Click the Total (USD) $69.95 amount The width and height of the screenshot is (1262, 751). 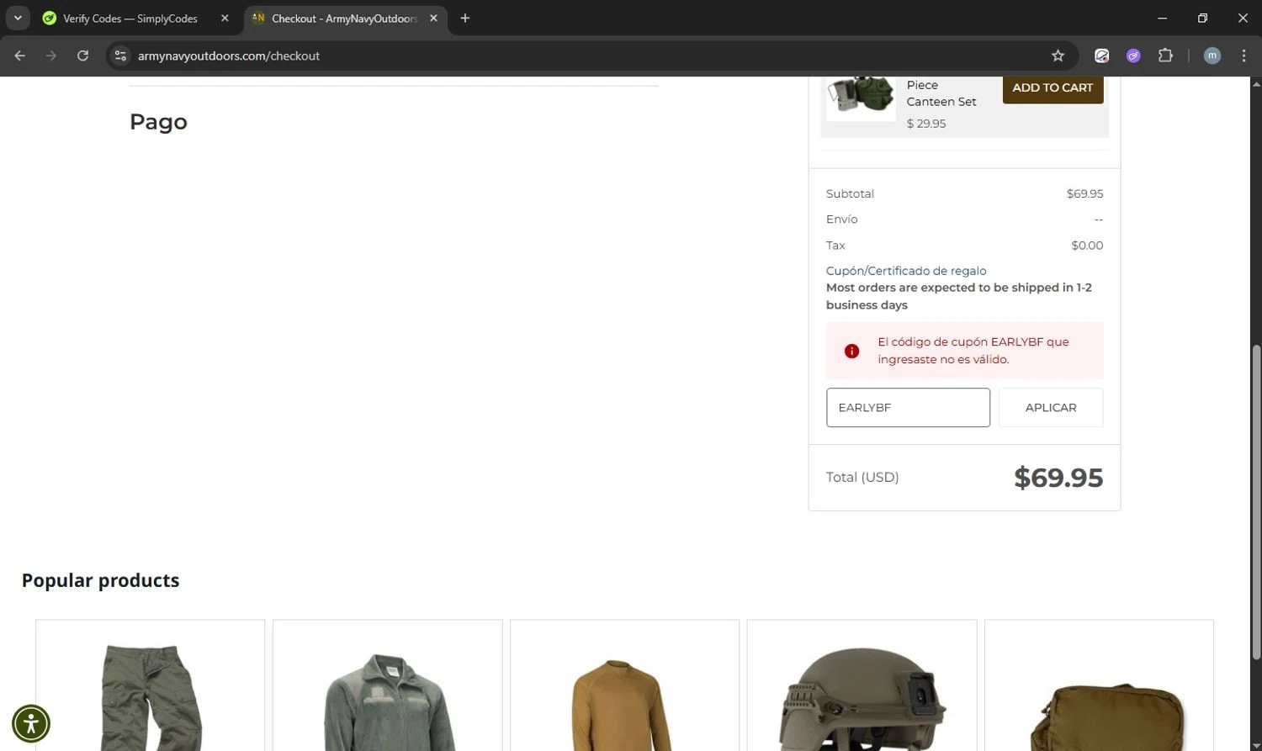point(1058,478)
